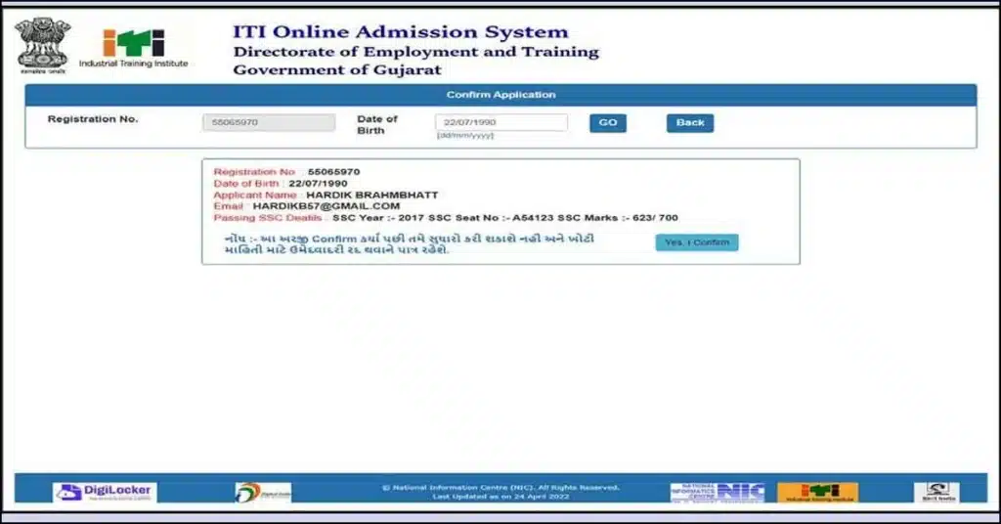Click the Passing SSC Details label
1001x524 pixels.
(268, 218)
